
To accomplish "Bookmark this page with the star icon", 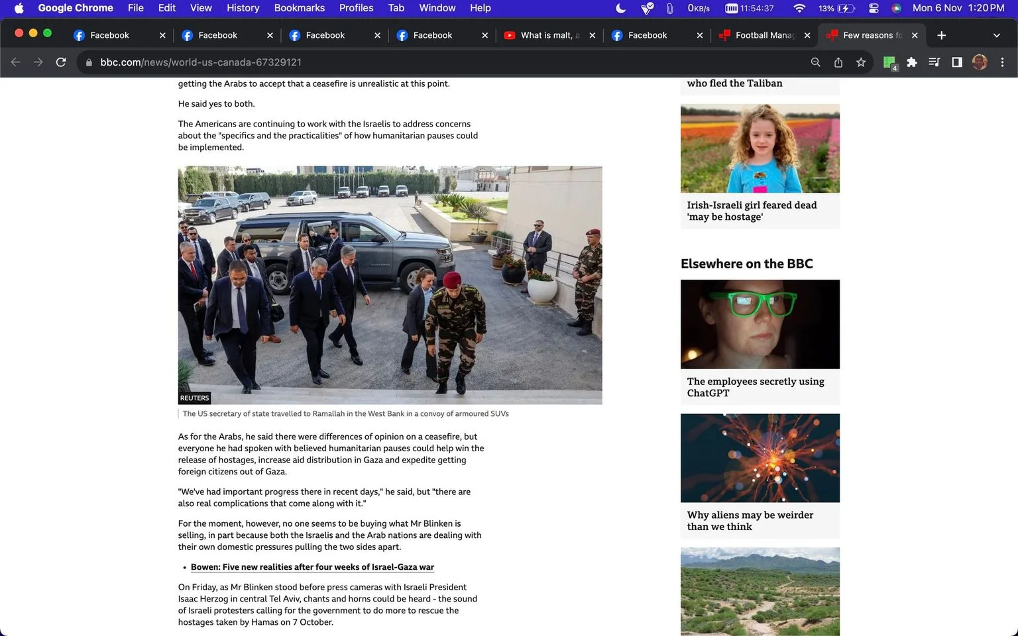I will [x=861, y=62].
